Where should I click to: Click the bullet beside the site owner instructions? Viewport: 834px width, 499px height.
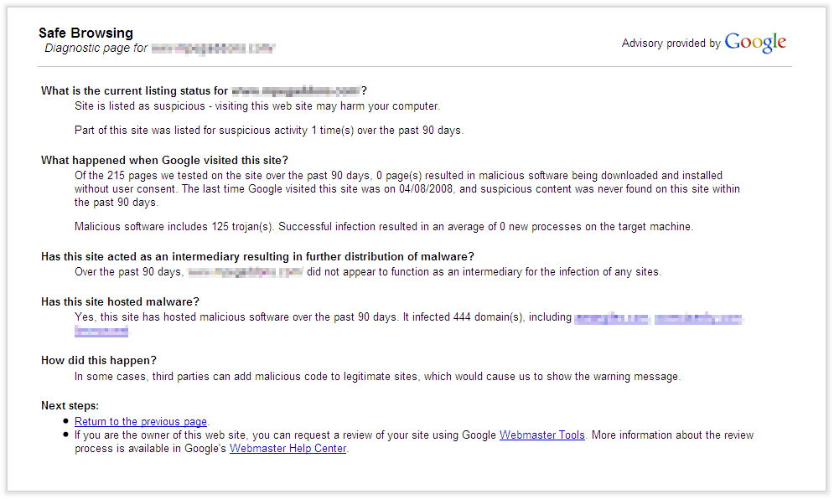click(x=65, y=435)
